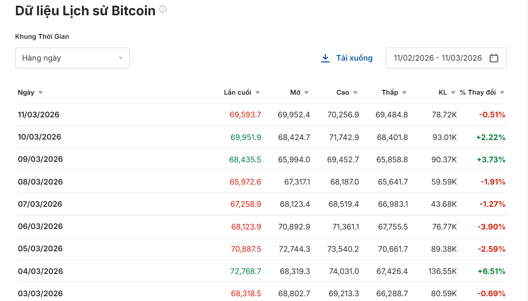Click the info icon beside Bitcoin history title
Viewport: 528px width, 301px height.
click(x=163, y=9)
